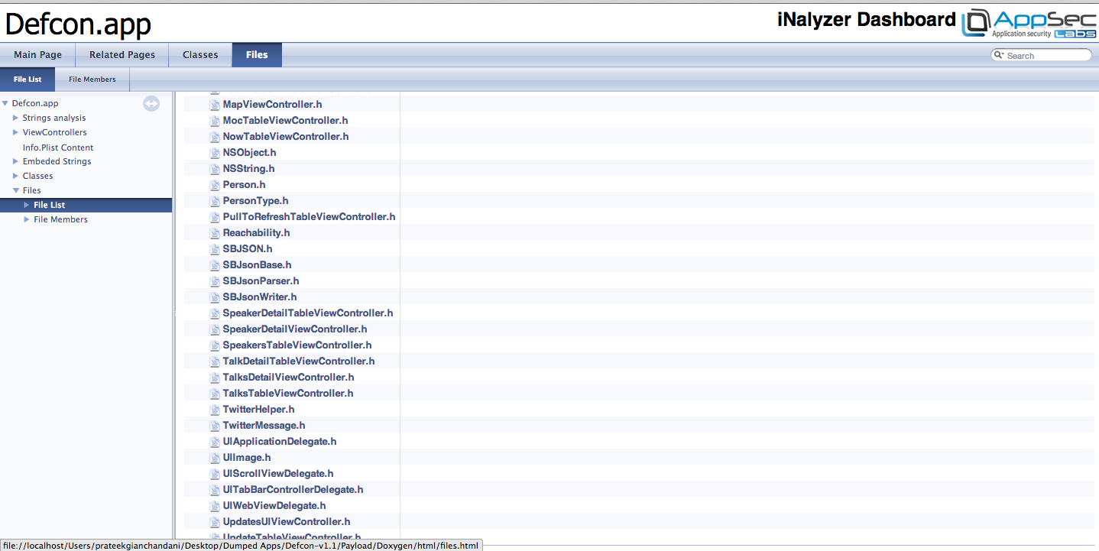Click the AppSec Labs logo
The width and height of the screenshot is (1099, 551).
tap(1029, 23)
